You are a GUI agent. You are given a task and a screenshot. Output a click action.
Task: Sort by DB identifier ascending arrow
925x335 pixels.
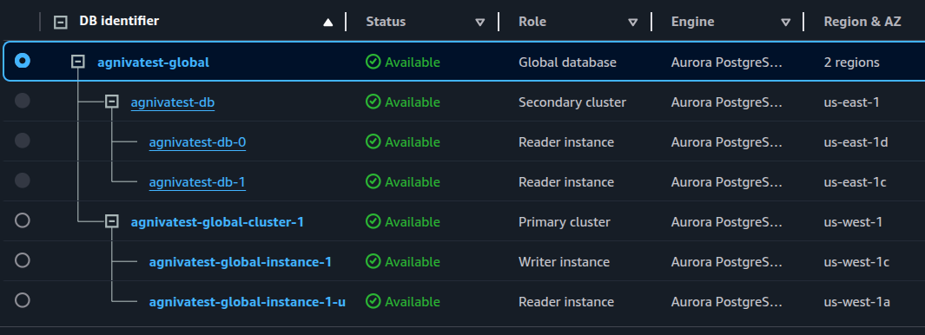click(328, 23)
